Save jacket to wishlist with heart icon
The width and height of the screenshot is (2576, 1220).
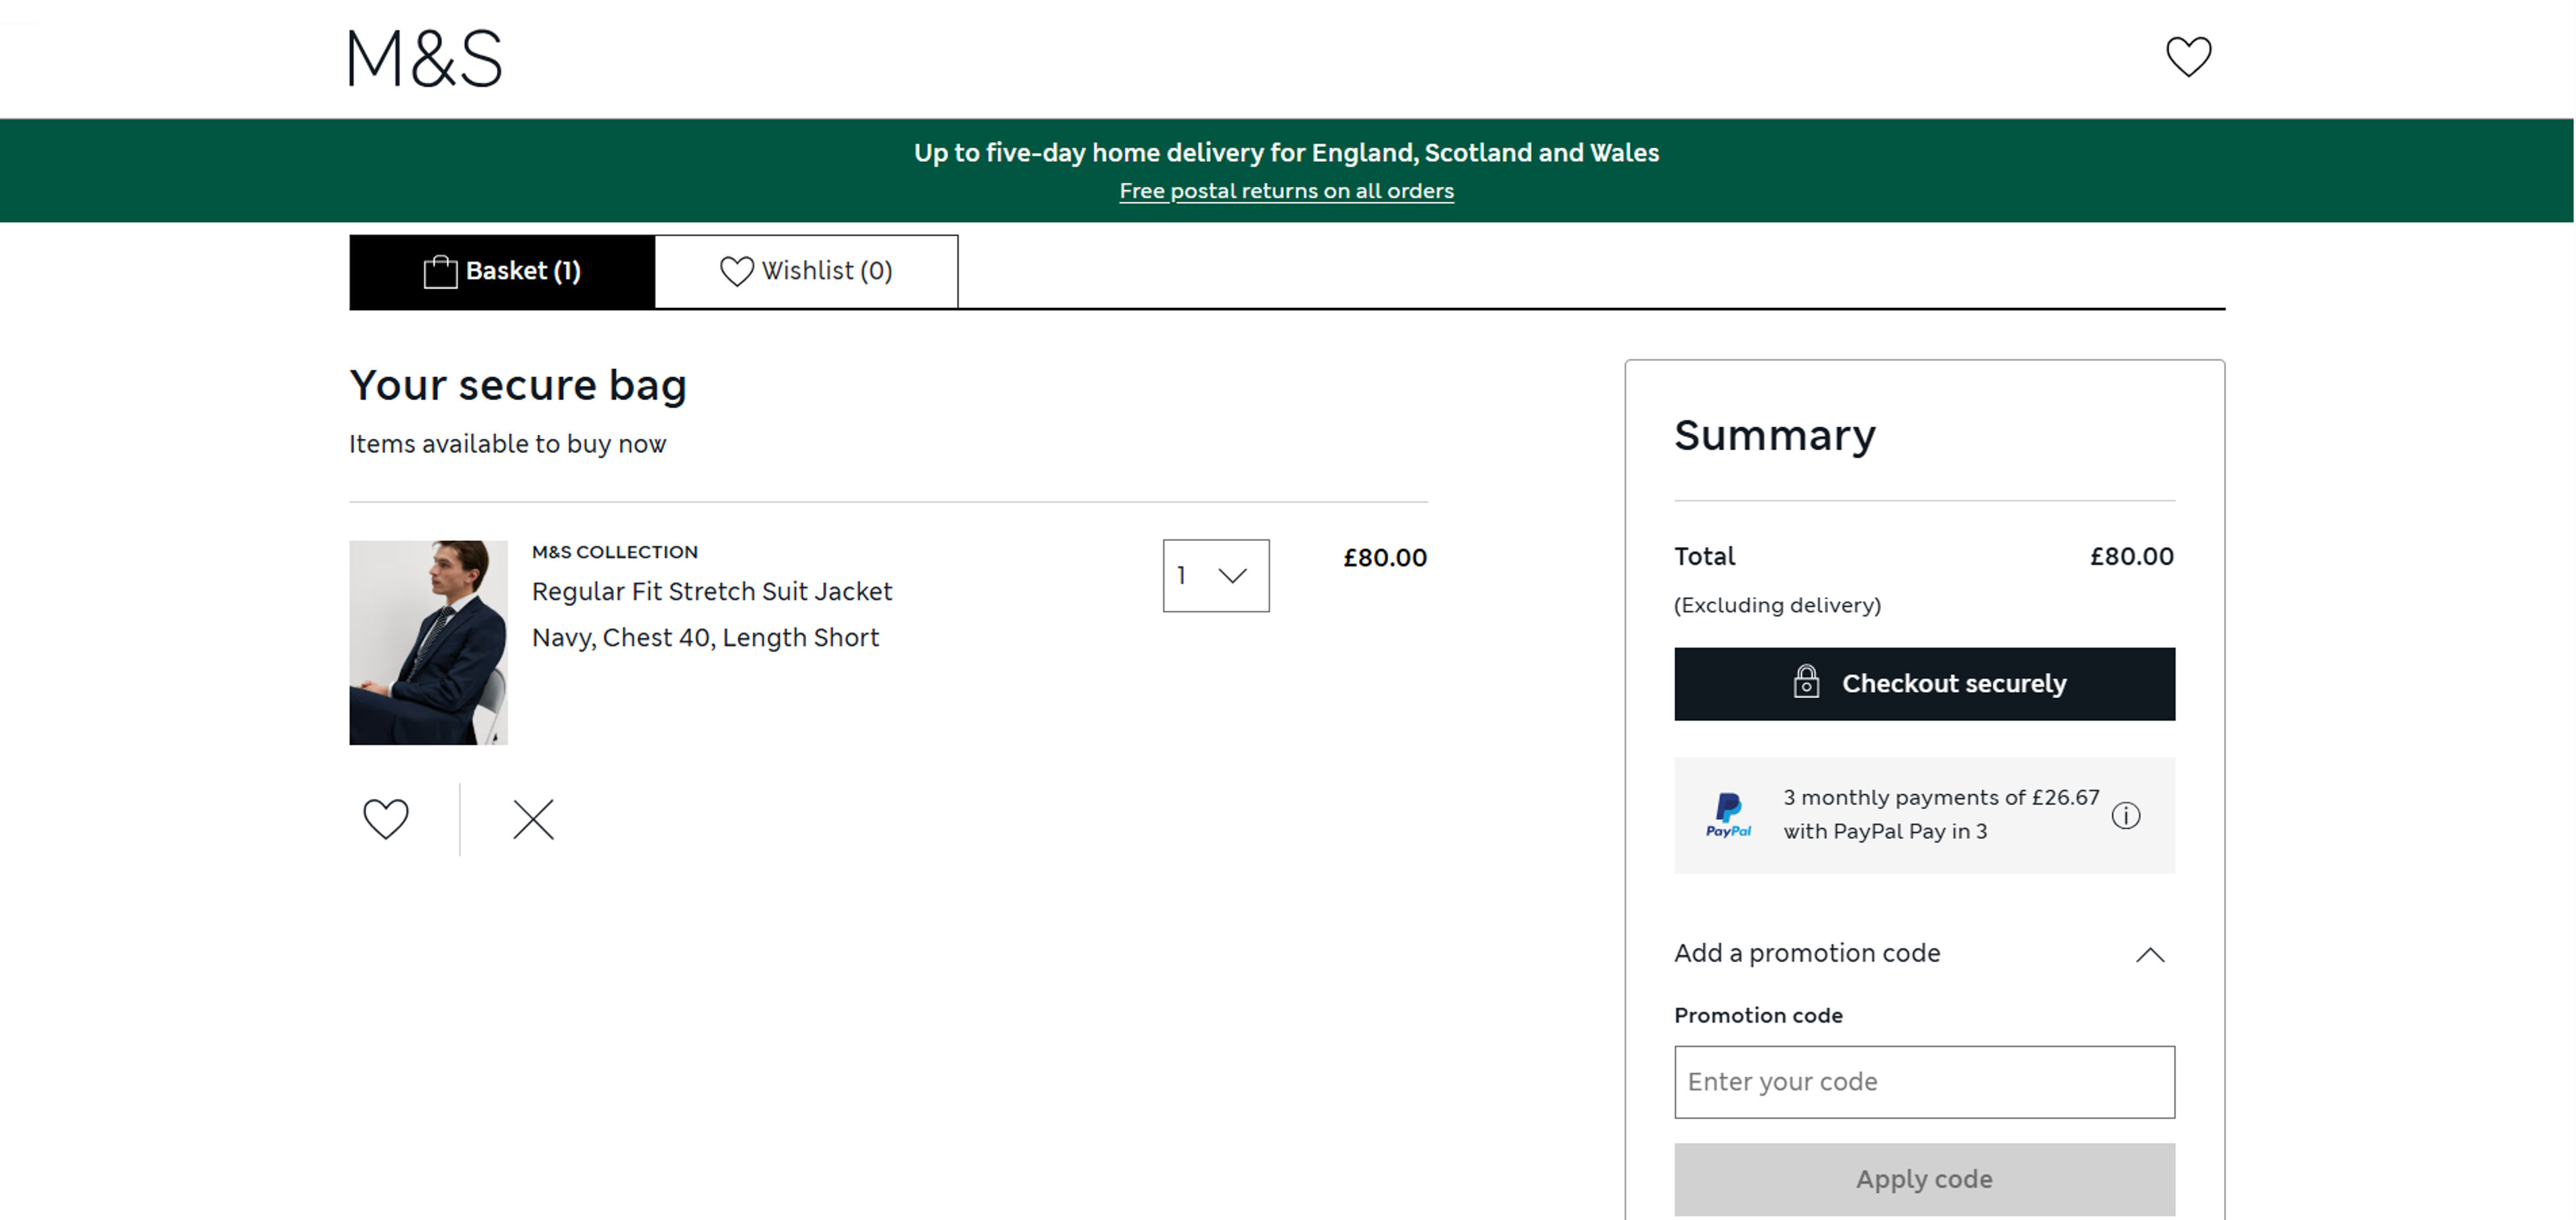[385, 819]
